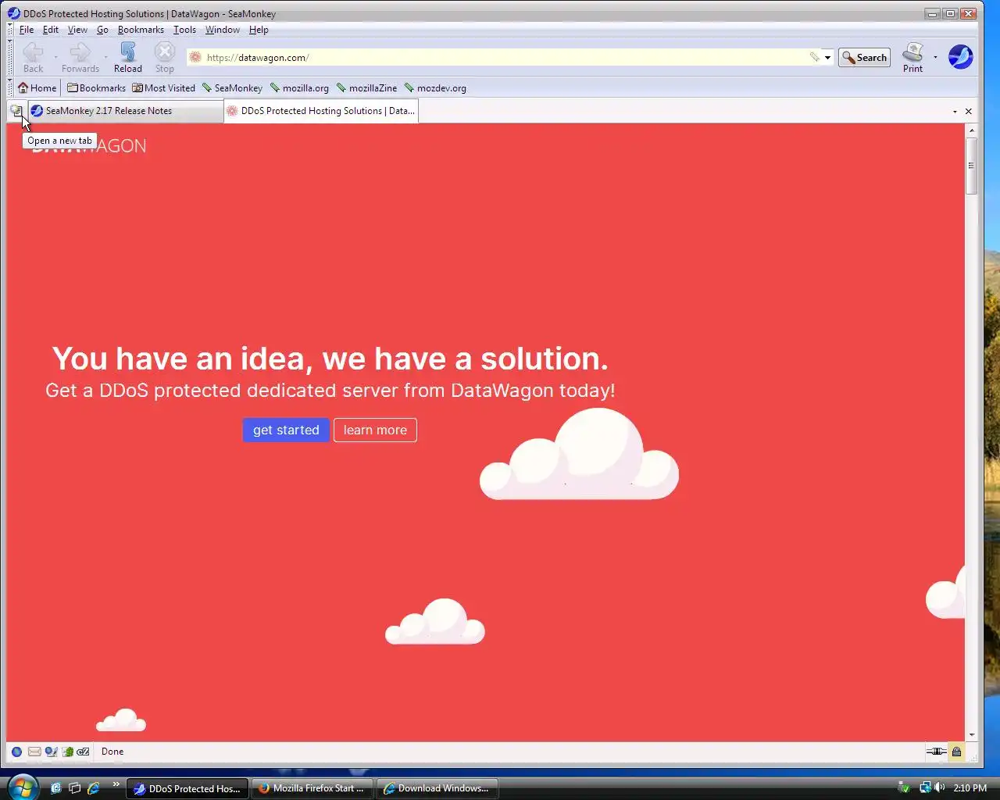Click the blue get started button
Screen dimensions: 1000x800
[286, 430]
